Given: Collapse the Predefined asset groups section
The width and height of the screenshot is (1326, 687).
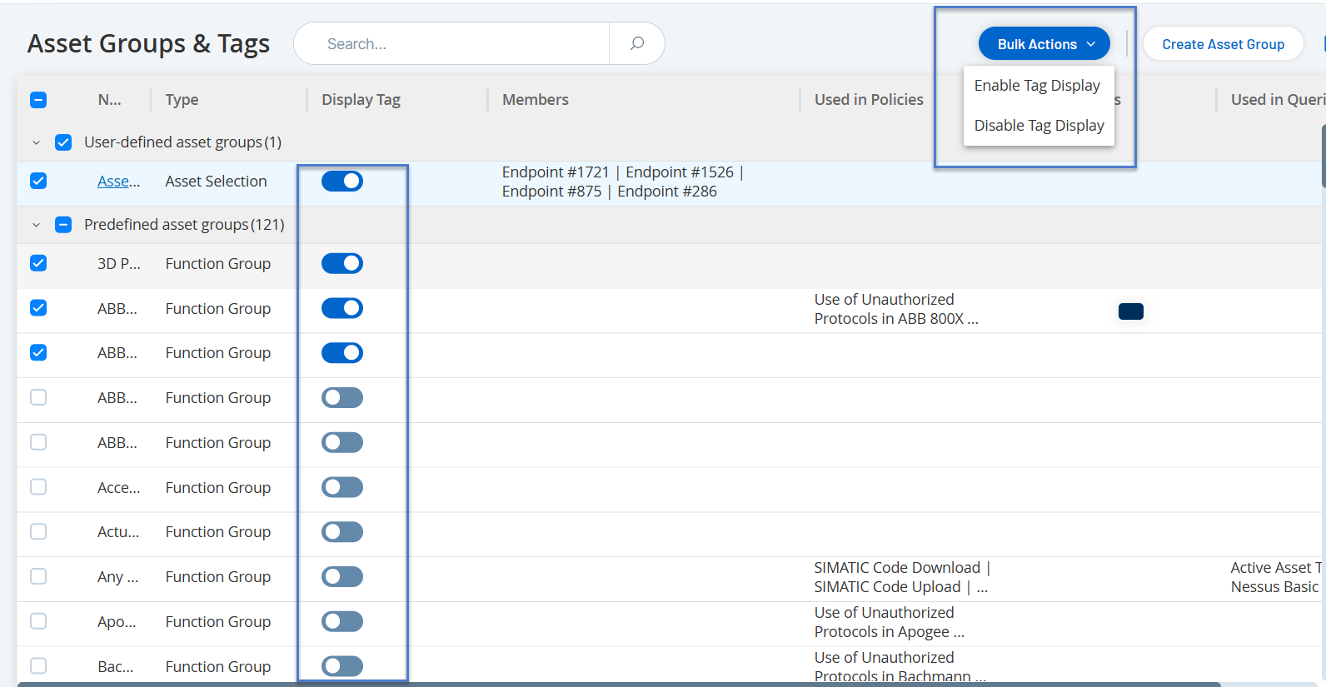Looking at the screenshot, I should point(36,225).
